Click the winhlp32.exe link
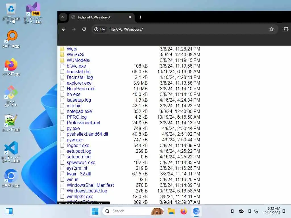This screenshot has height=218, width=291. click(80, 196)
